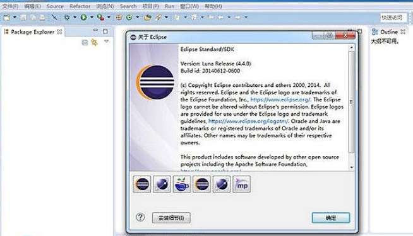413x236 pixels.
Task: Maximize the Package Explorer view
Action: click(x=105, y=31)
